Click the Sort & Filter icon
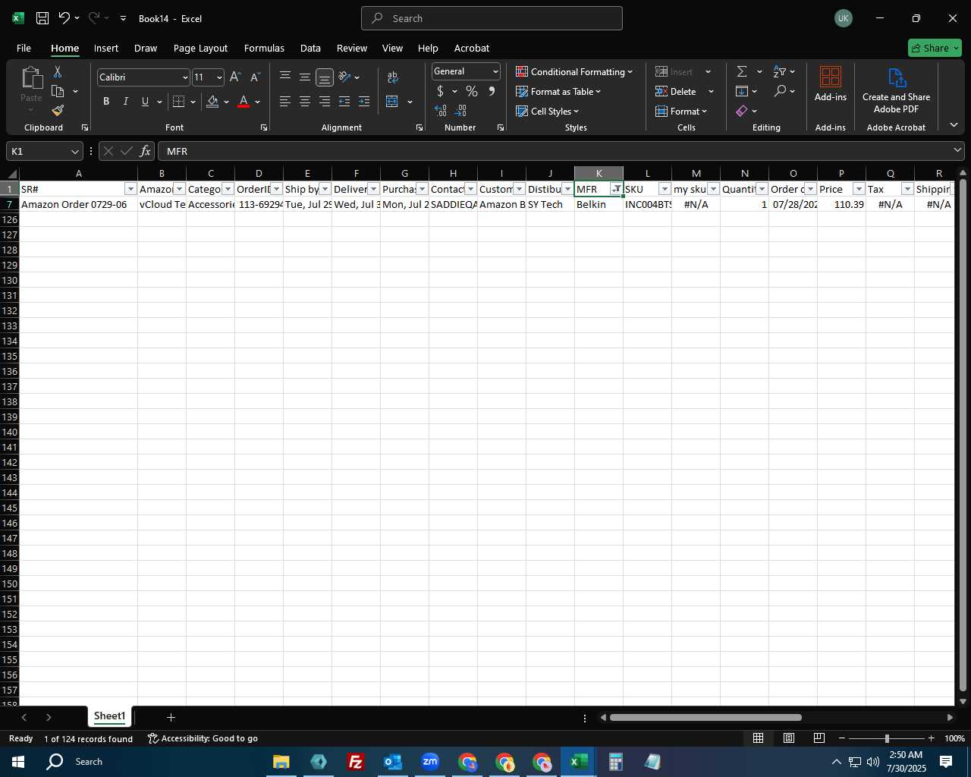971x777 pixels. click(780, 71)
